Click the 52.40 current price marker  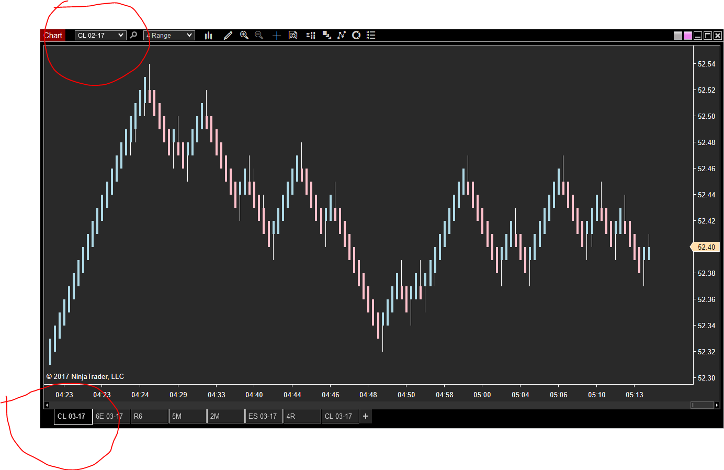(705, 247)
